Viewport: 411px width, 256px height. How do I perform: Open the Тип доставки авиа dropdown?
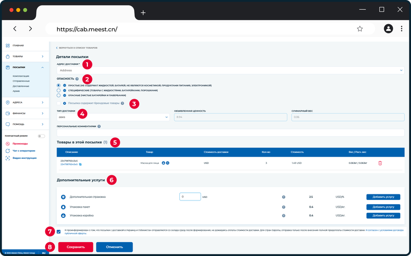(x=113, y=117)
